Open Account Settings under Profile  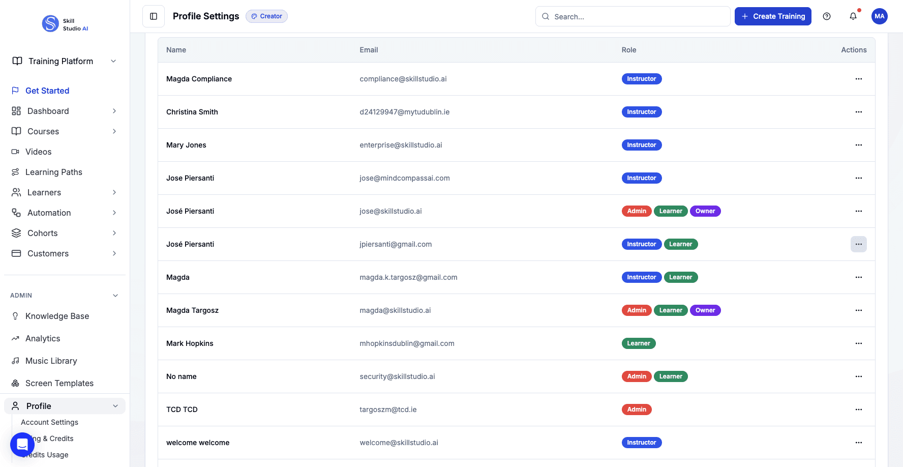pos(49,422)
